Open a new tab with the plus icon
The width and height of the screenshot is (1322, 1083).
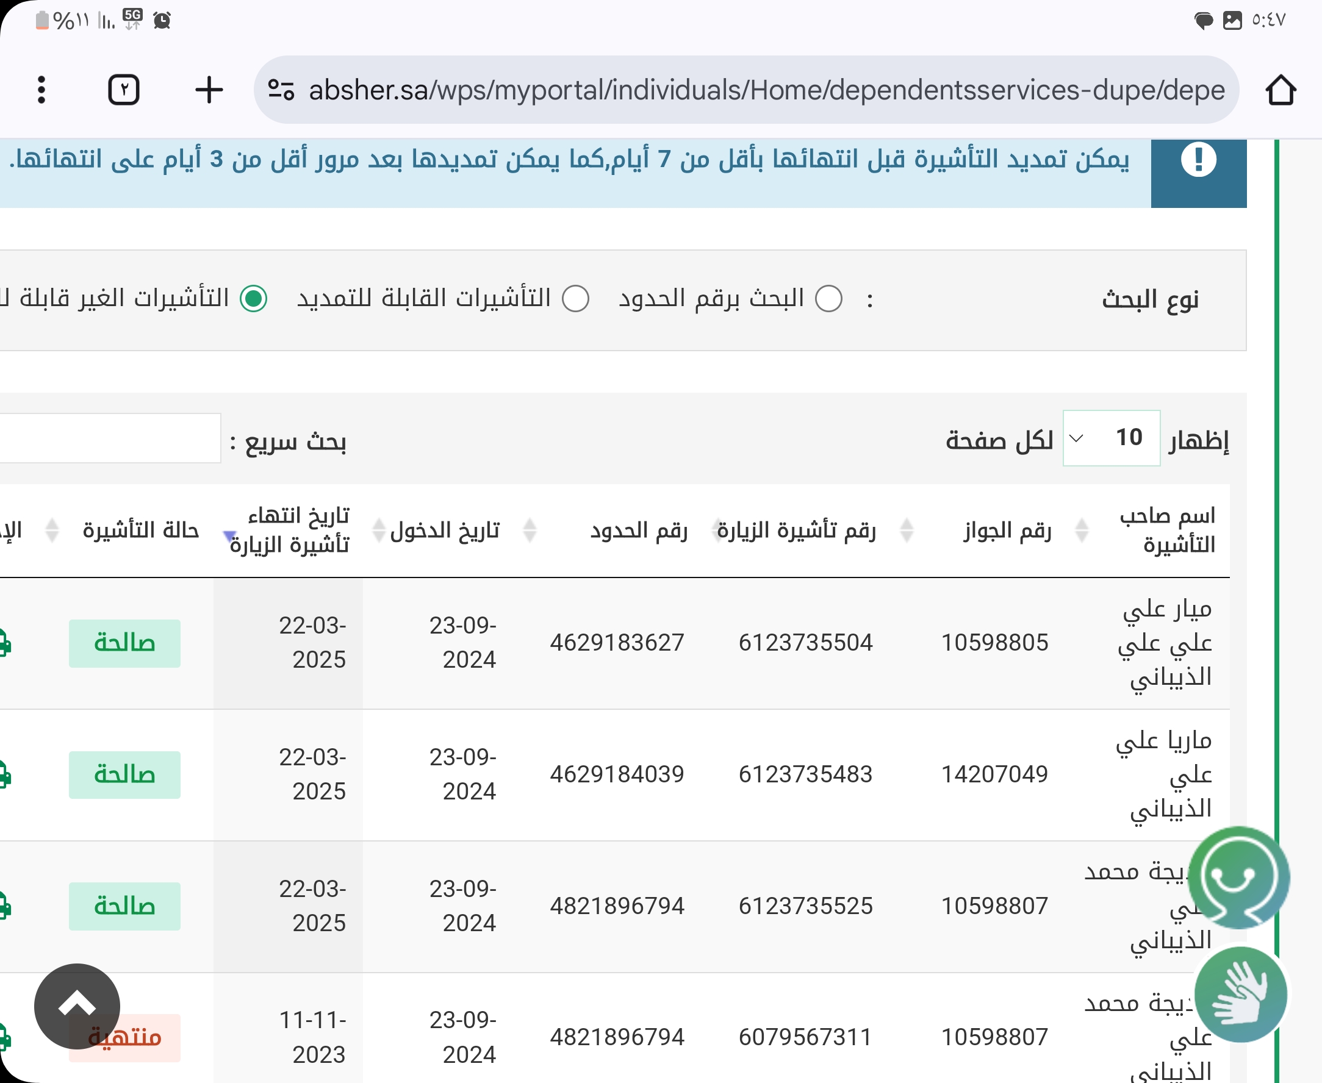(x=209, y=90)
